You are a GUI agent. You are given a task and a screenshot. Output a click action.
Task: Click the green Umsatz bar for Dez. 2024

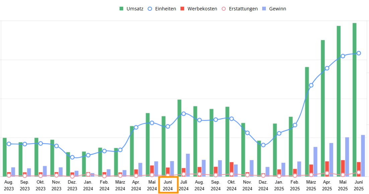259,158
